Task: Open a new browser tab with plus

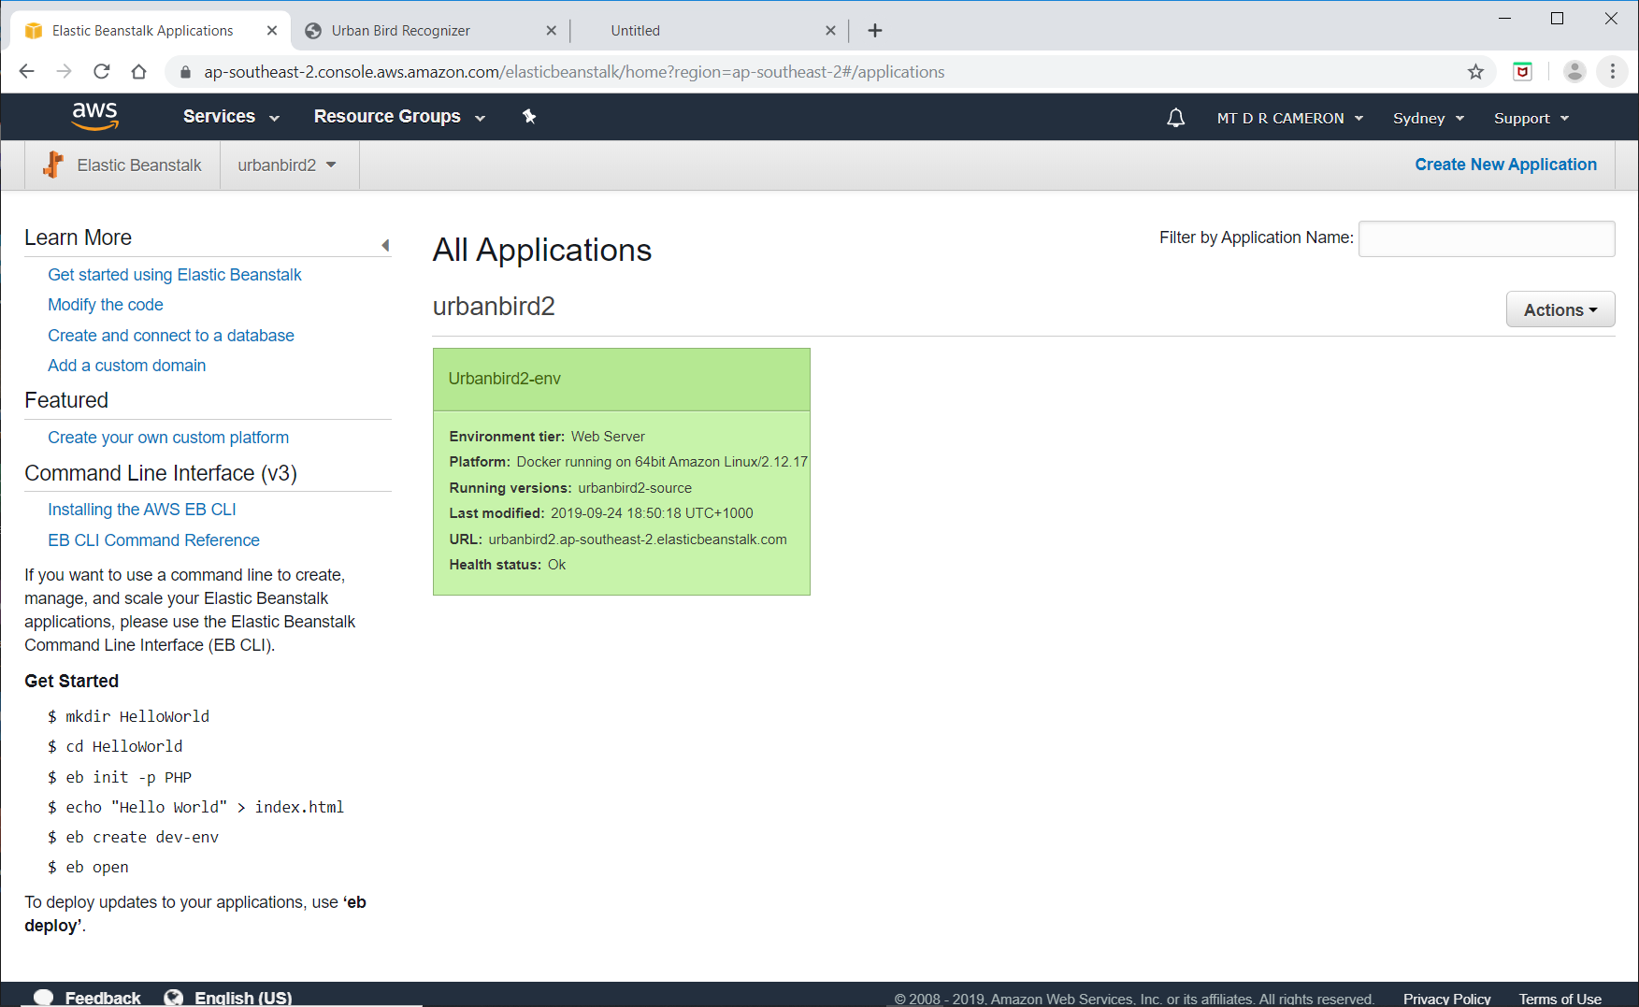Action: [x=874, y=30]
